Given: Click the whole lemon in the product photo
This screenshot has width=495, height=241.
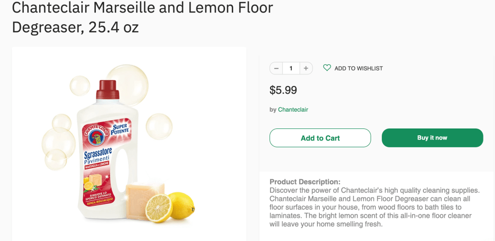Looking at the screenshot, I should pyautogui.click(x=183, y=203).
